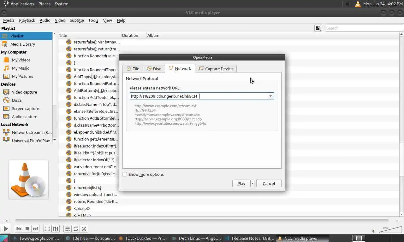Select playlist item 'return(objlist);}'
Viewport: 404px width, 242px height.
pos(87,187)
